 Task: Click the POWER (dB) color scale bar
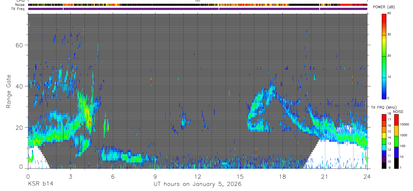(x=384, y=56)
